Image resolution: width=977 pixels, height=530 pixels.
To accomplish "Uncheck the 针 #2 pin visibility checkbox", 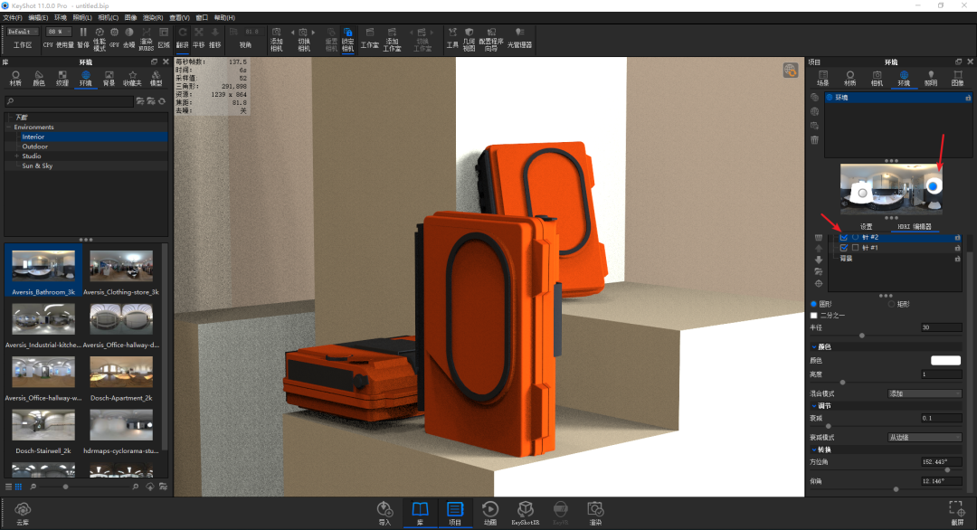I will pos(844,237).
